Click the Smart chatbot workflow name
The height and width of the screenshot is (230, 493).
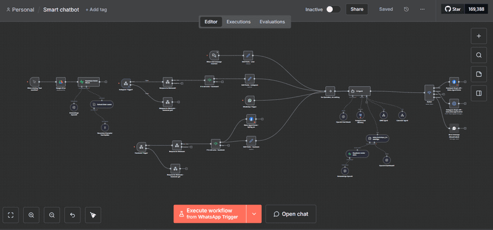[61, 10]
